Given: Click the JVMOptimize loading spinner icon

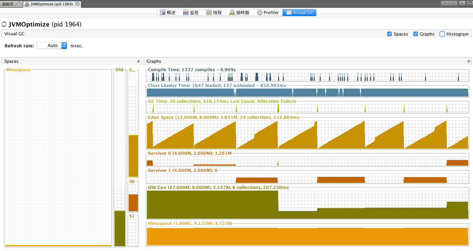Looking at the screenshot, I should pos(4,24).
